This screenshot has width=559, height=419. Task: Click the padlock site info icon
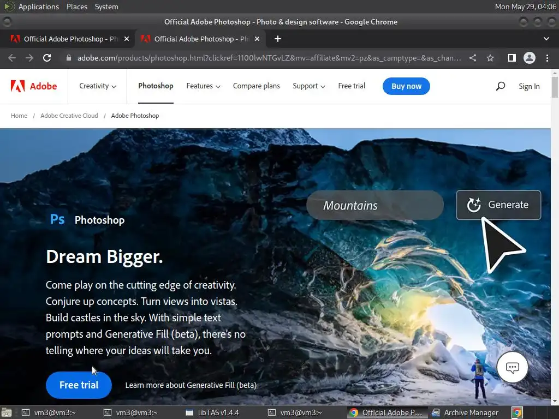[69, 58]
